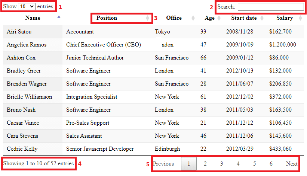Click the Previous pagination link
The height and width of the screenshot is (176, 307).
[163, 164]
